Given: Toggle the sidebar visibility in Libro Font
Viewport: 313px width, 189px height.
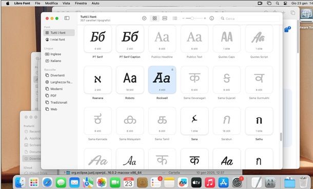Looking at the screenshot, I should (67, 18).
